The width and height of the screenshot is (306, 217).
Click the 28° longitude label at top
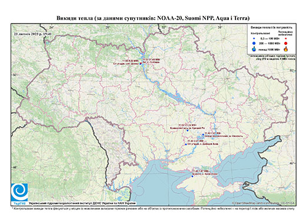[x=107, y=28]
